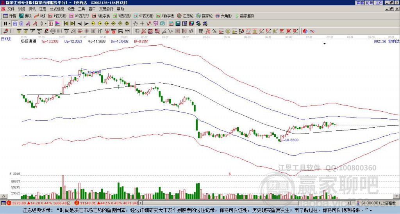The width and height of the screenshot is (400, 214).
Task: Click the 002136 安纳达 stock label
Action: pos(386,41)
